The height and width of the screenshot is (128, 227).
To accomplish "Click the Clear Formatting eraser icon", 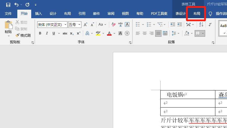I will 113,25.
